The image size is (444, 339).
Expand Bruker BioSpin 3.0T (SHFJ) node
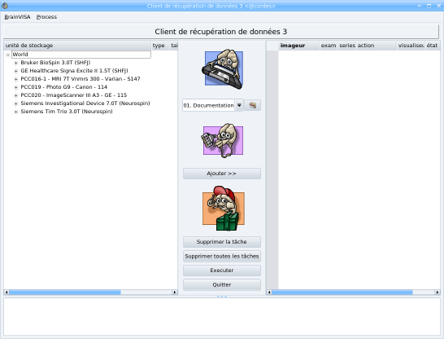point(16,63)
